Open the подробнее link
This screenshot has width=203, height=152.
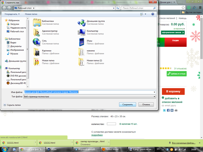click(x=97, y=135)
